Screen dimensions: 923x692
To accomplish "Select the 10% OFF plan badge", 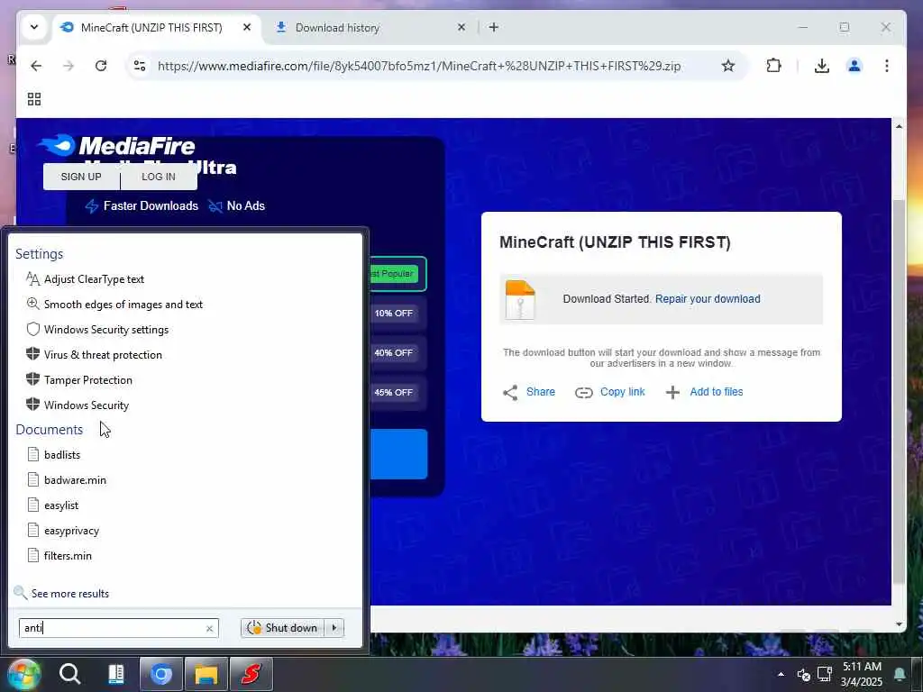I will click(x=394, y=313).
